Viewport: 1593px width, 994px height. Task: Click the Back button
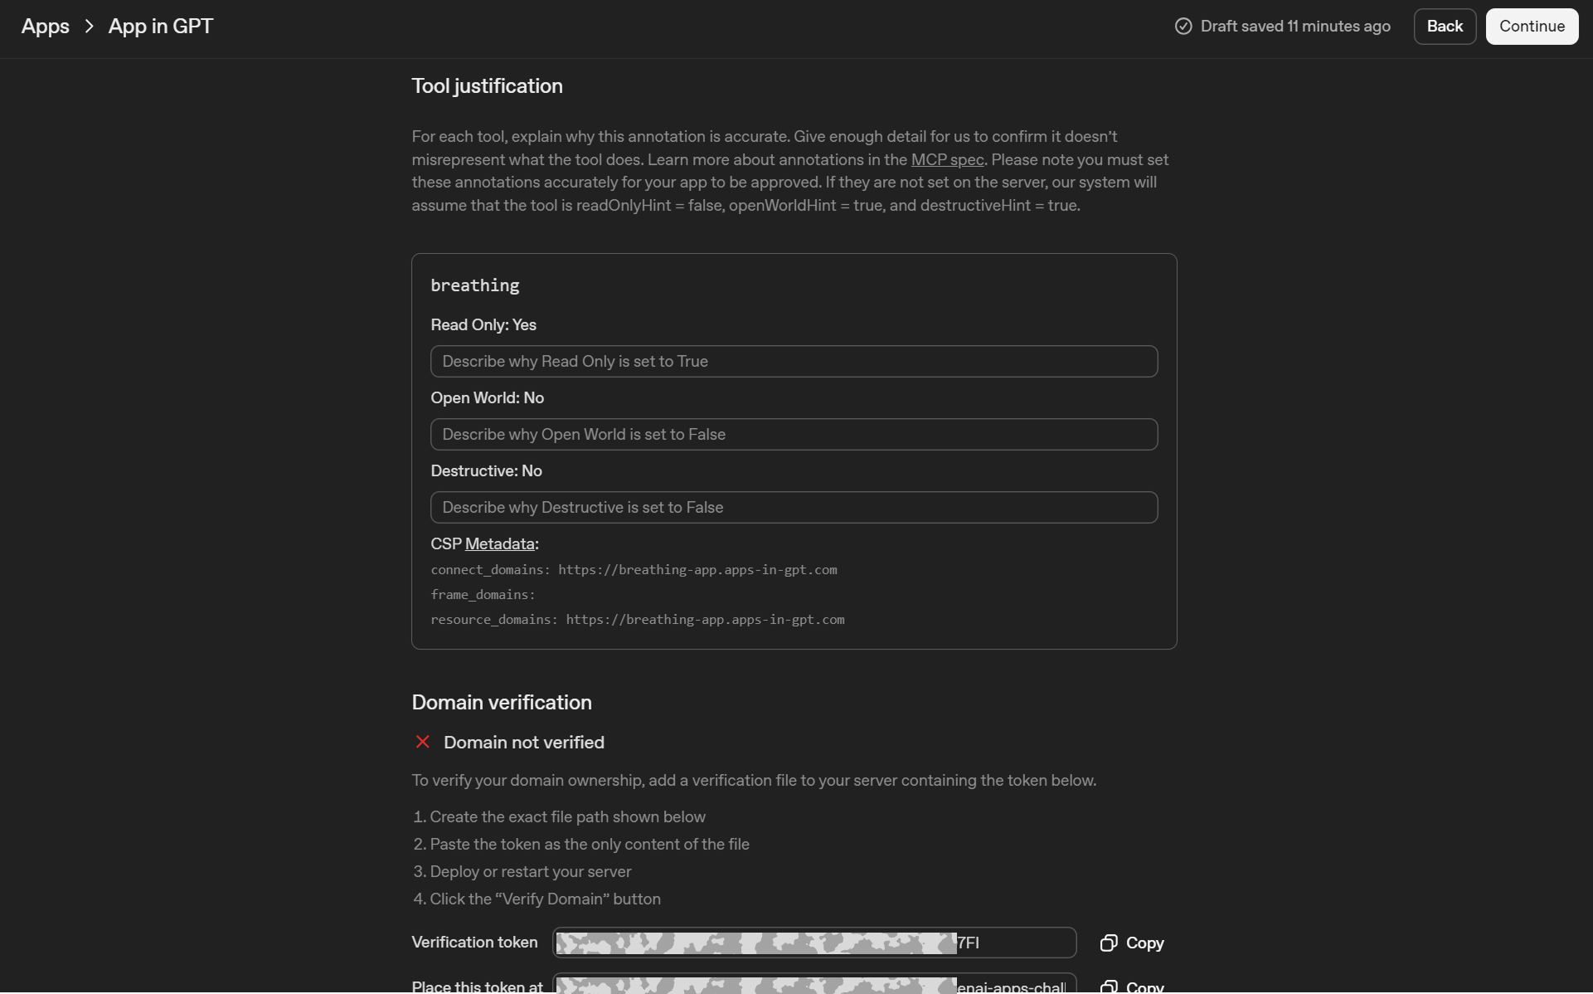(1444, 26)
